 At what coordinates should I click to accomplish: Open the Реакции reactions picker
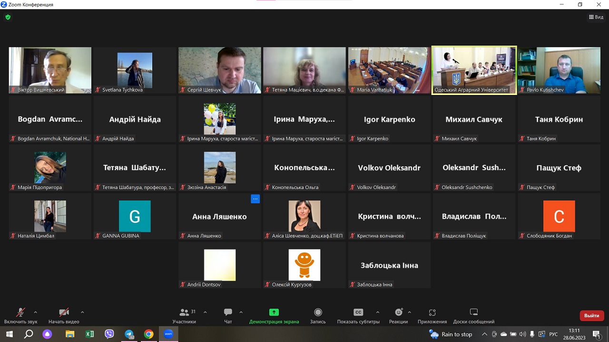coord(398,313)
